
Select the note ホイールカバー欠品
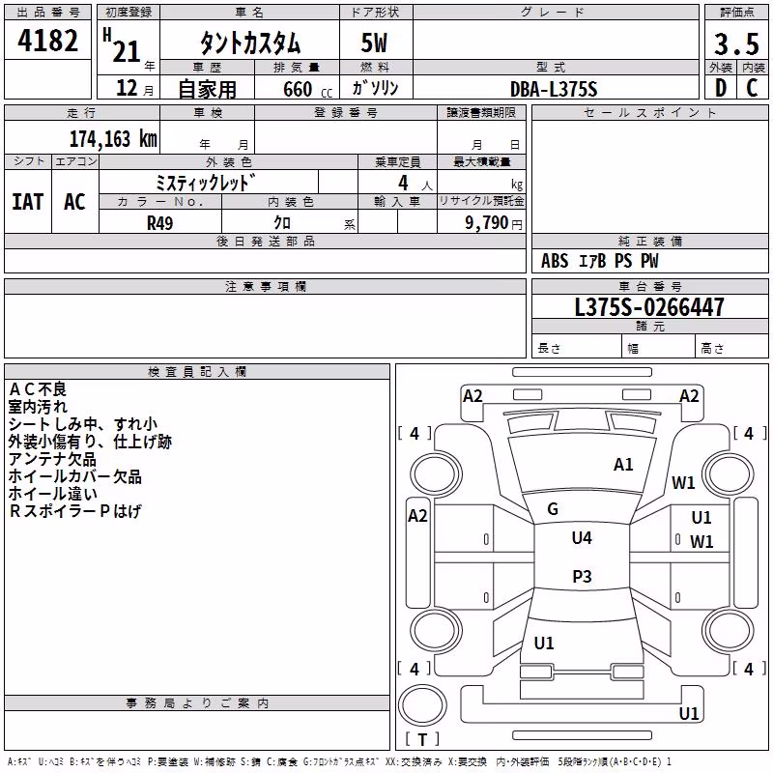[75, 476]
